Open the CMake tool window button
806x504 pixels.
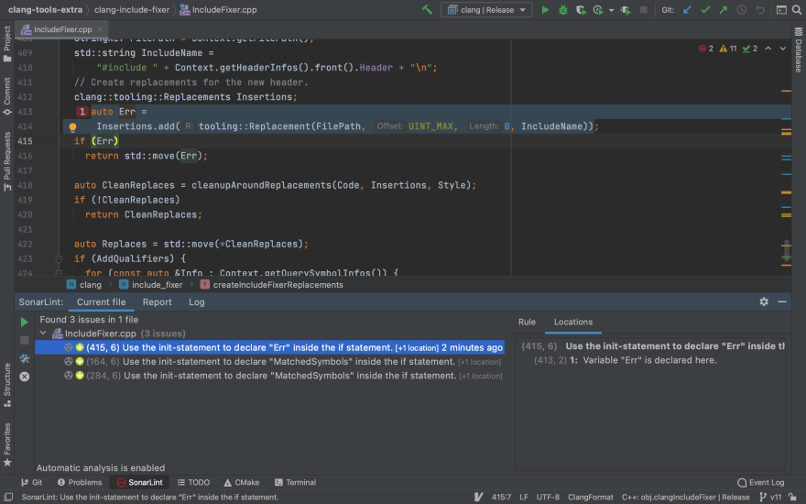click(x=242, y=482)
